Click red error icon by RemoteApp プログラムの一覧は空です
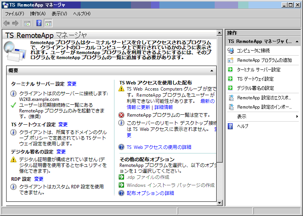Image resolution: width=303 pixels, height=216 pixels. pyautogui.click(x=121, y=115)
